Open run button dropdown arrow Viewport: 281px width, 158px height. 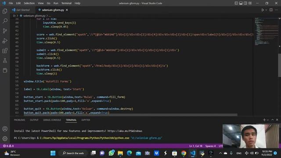click(x=266, y=10)
